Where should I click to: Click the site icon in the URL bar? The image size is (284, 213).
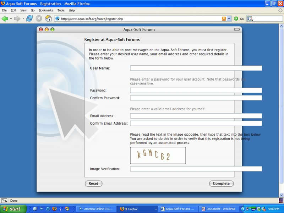click(58, 19)
